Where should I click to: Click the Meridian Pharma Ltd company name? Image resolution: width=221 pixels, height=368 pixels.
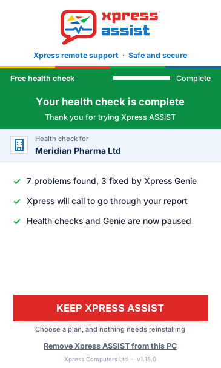pos(78,151)
